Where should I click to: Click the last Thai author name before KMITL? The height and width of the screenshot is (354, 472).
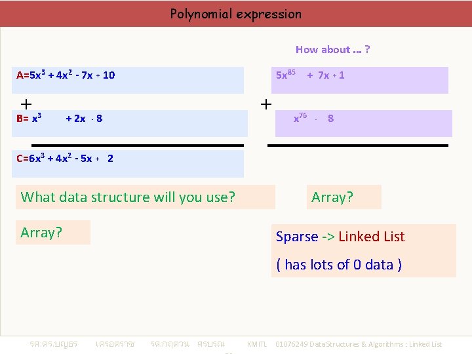click(x=187, y=344)
